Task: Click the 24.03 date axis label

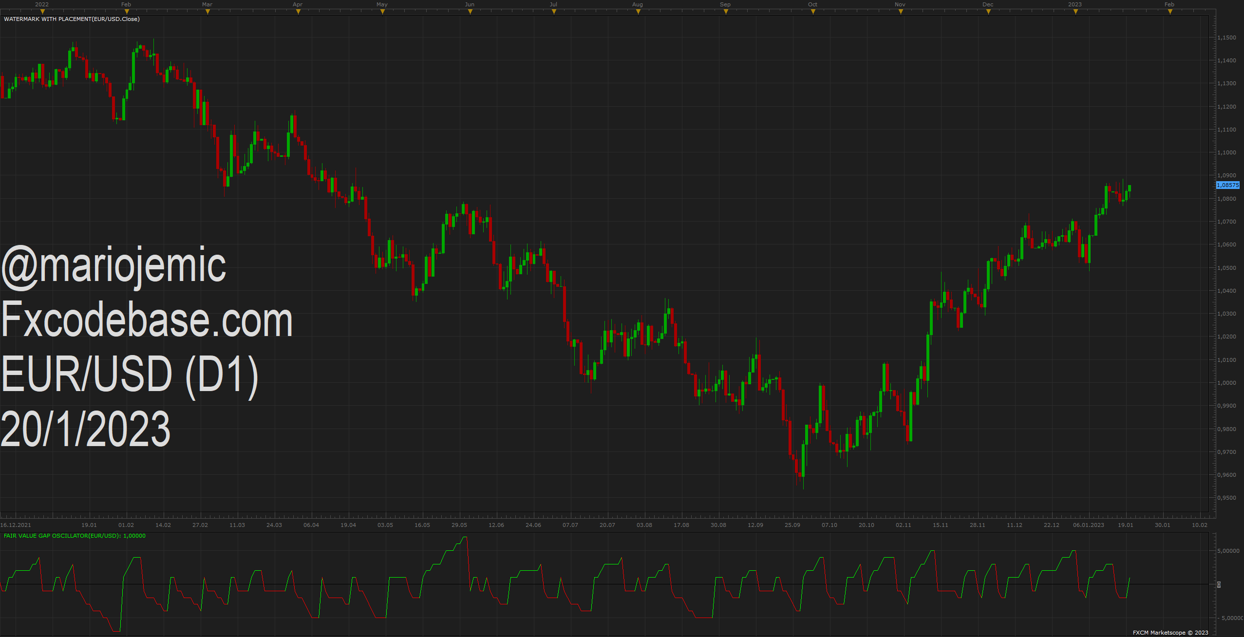Action: (274, 525)
